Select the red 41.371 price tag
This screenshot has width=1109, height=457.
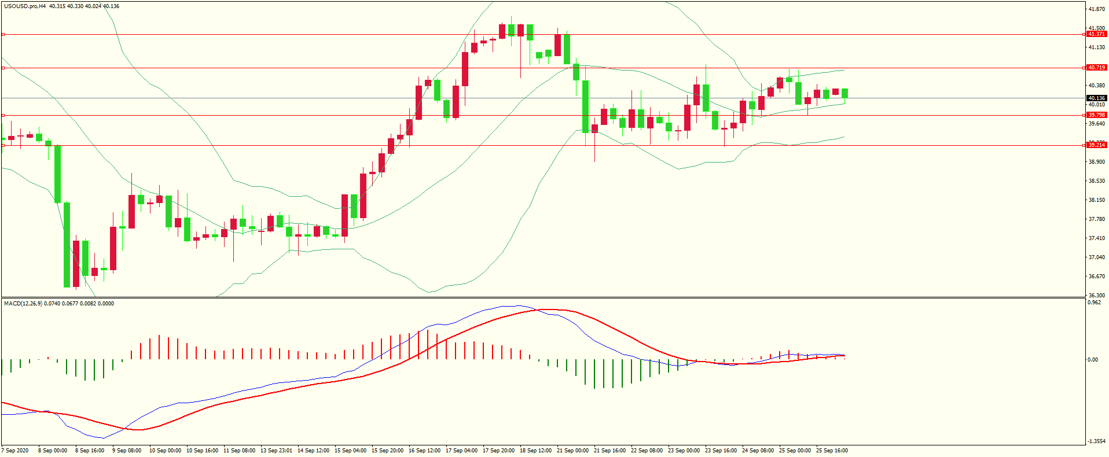click(1096, 34)
